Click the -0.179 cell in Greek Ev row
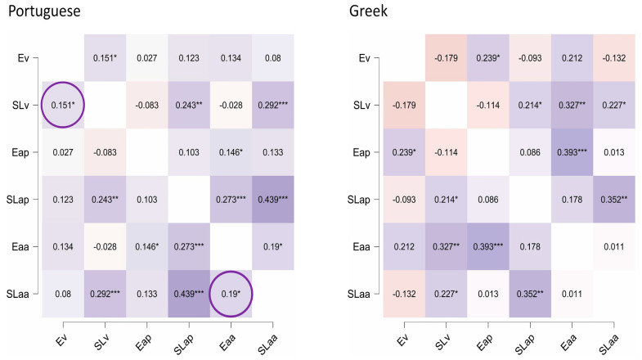This screenshot has height=360, width=642. 446,58
